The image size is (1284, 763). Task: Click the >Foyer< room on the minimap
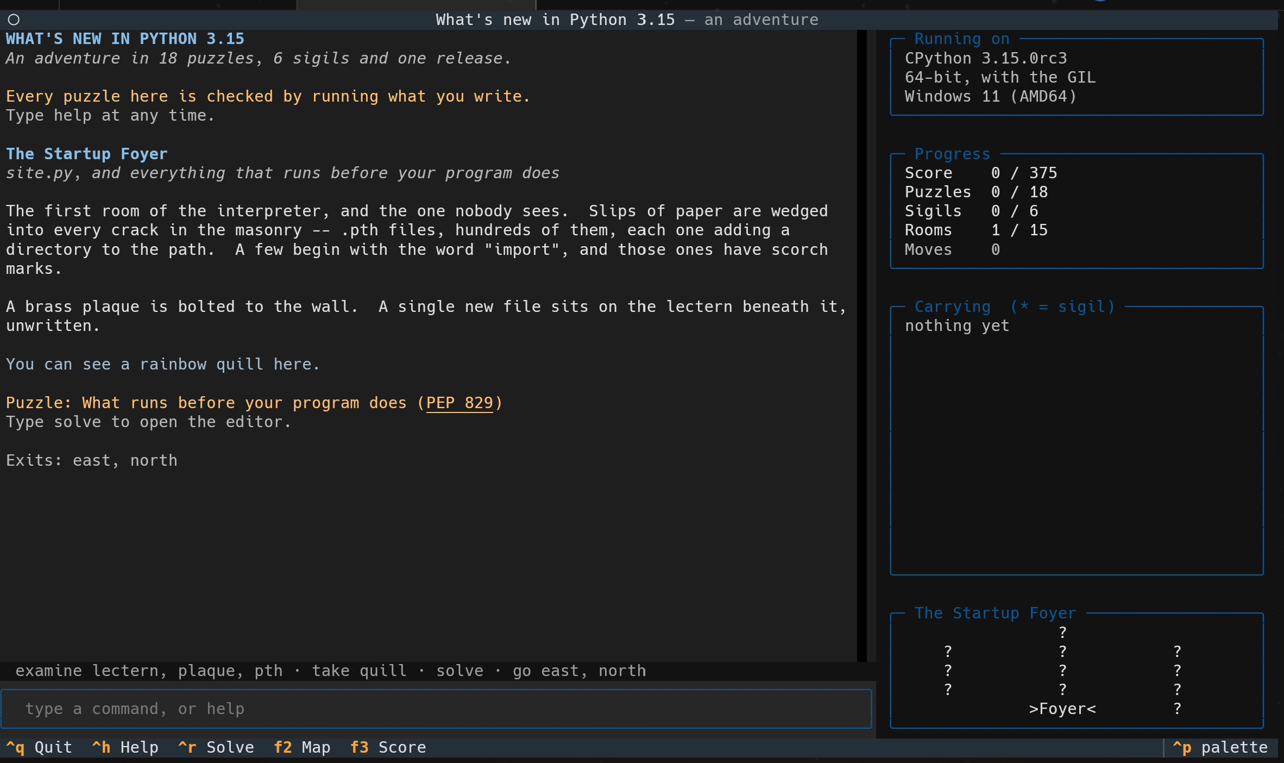pos(1062,709)
